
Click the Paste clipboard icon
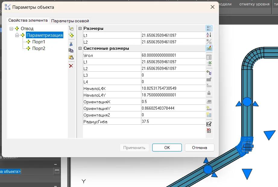point(71,57)
